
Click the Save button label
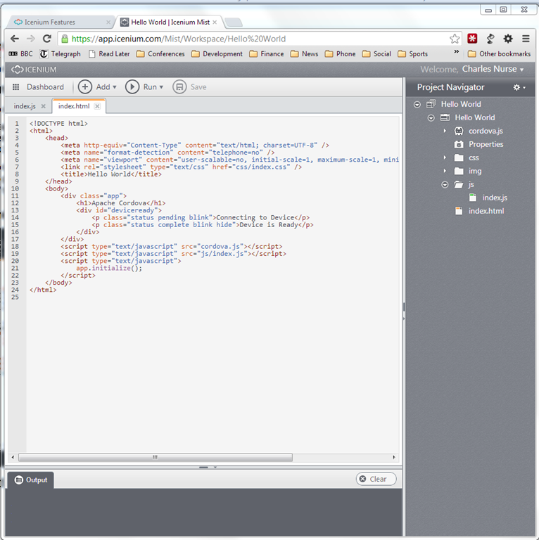tap(198, 86)
